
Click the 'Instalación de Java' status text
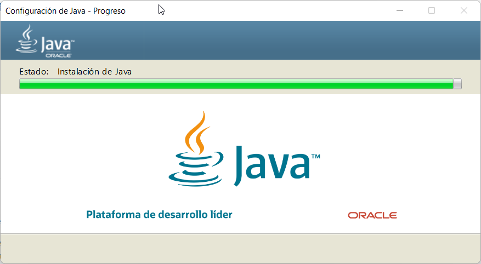94,72
